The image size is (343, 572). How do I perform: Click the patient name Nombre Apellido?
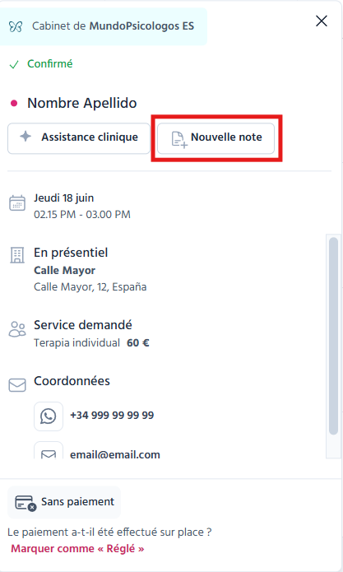(82, 103)
